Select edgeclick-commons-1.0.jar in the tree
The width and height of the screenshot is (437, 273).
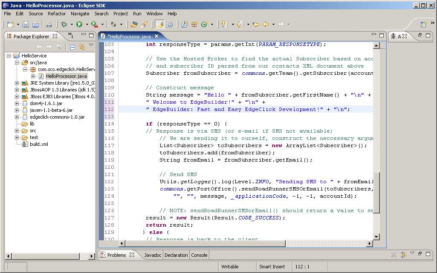(57, 117)
